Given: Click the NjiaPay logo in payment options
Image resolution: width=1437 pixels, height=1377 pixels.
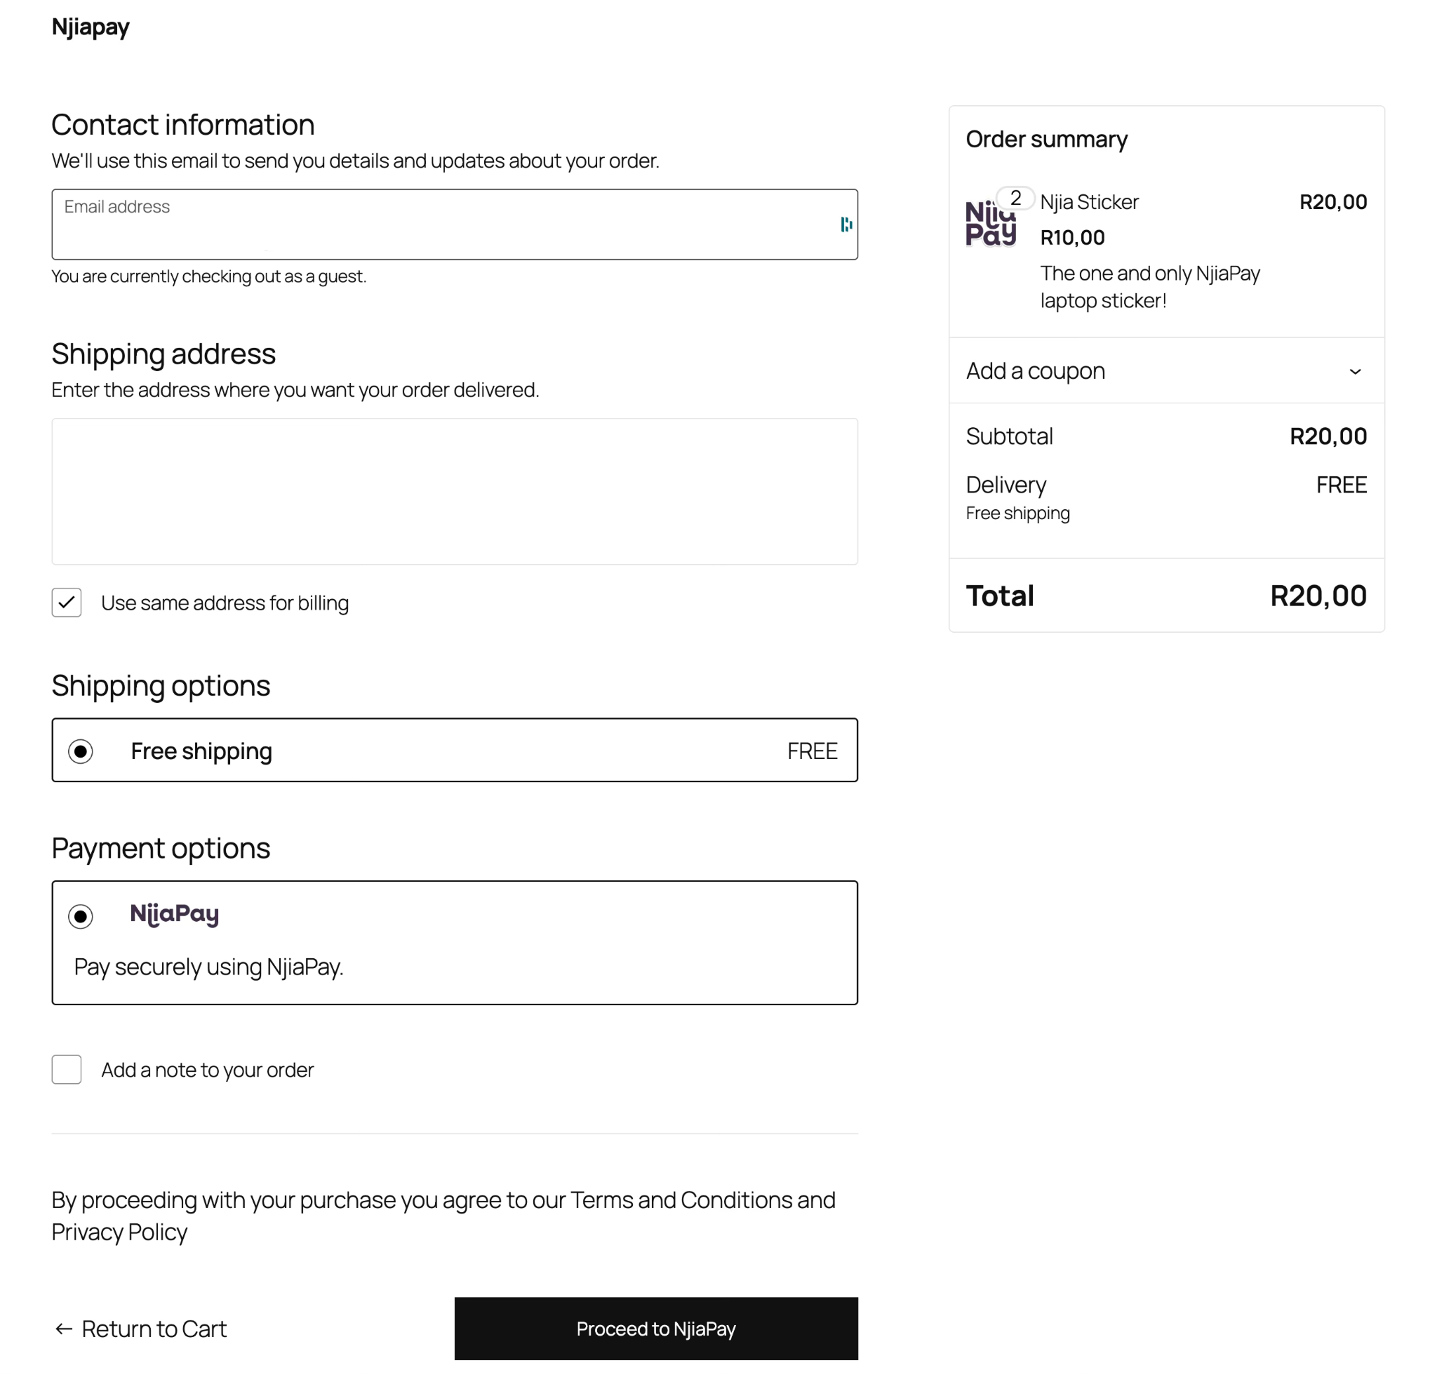Looking at the screenshot, I should (x=175, y=914).
